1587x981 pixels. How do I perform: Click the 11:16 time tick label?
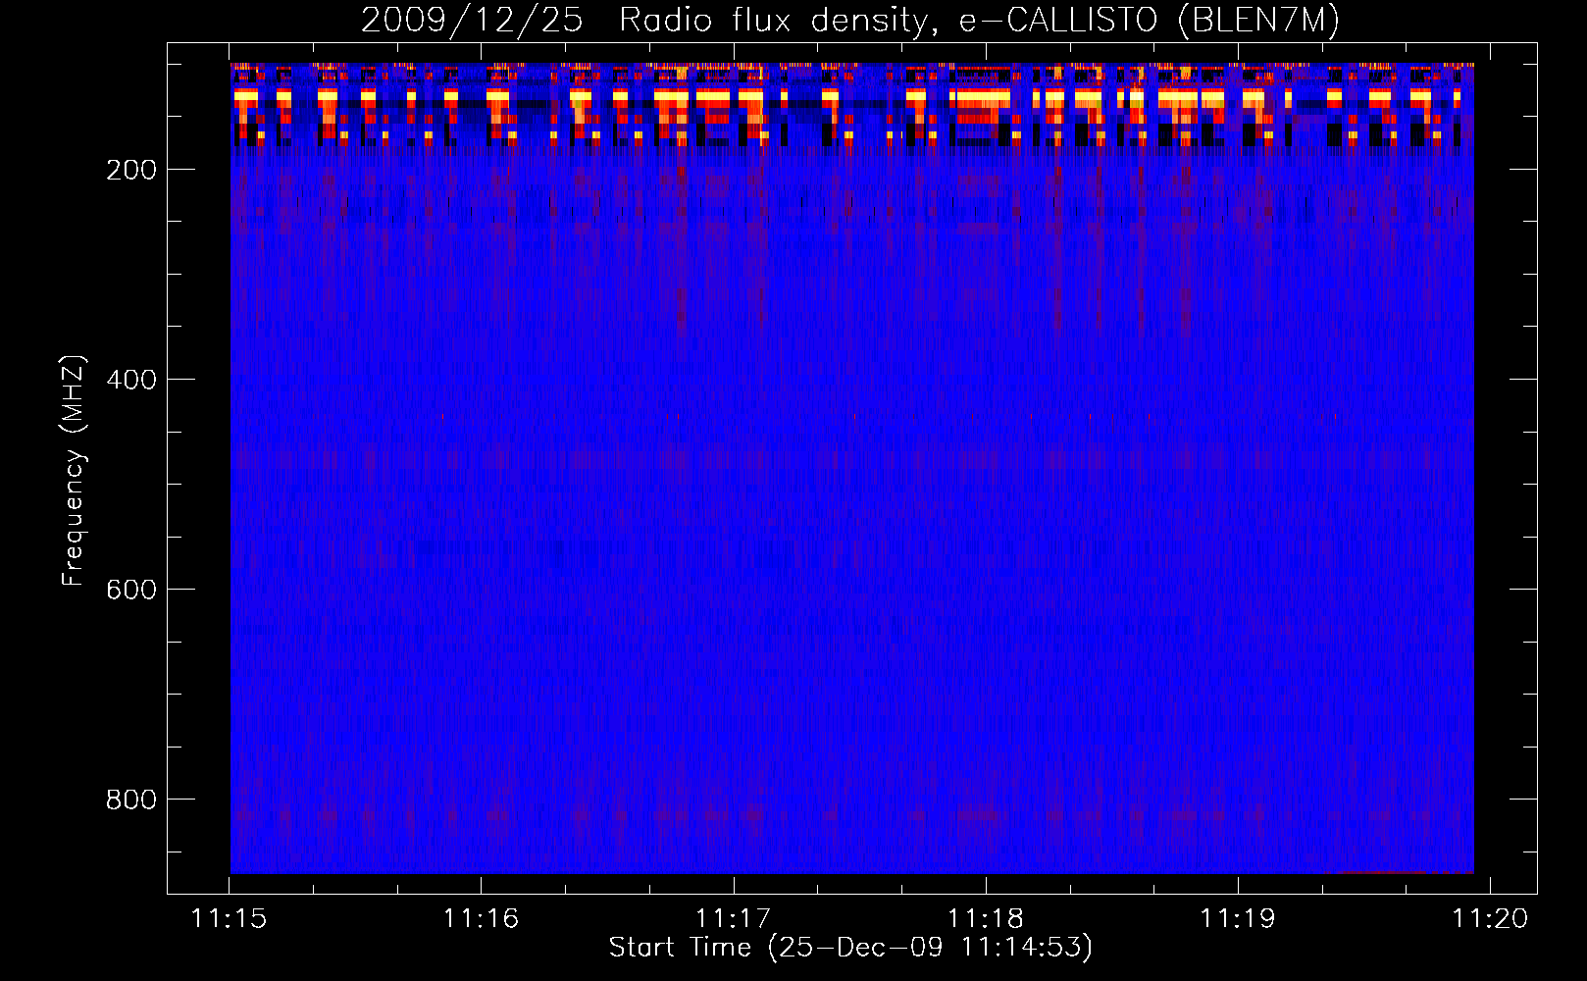(x=481, y=918)
